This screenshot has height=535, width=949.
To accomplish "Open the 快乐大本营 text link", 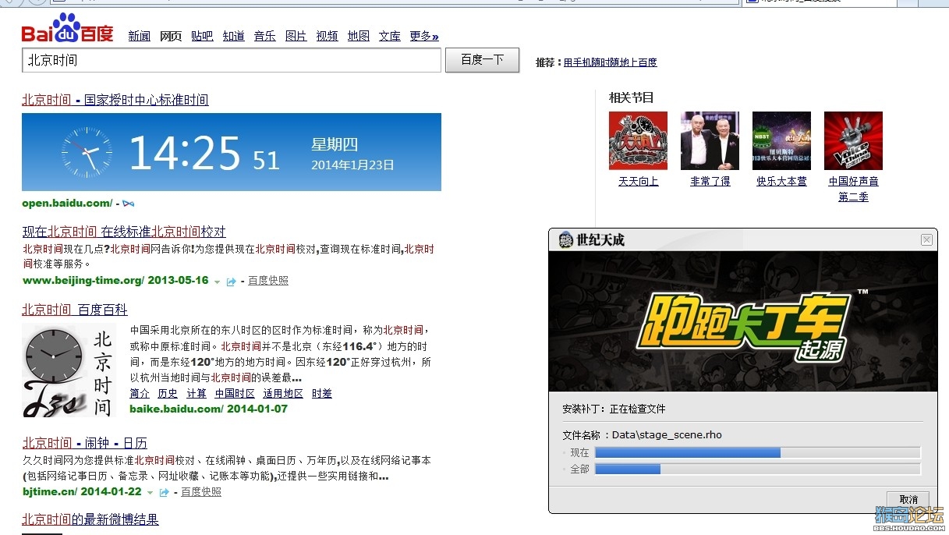I will pos(781,181).
